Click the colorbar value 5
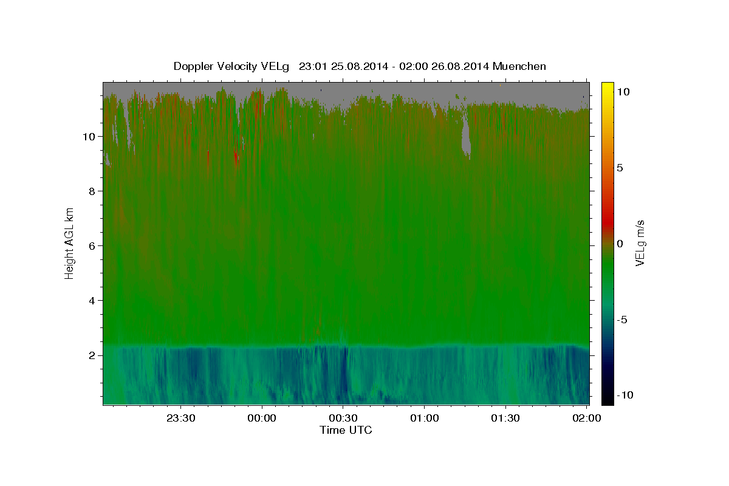Image resolution: width=729 pixels, height=486 pixels. coord(620,168)
